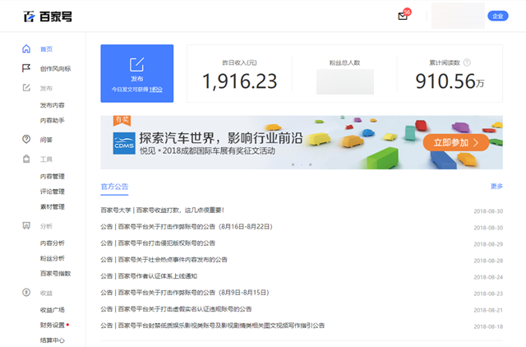Click the 工具 bag icon
This screenshot has height=347, width=526.
coord(26,159)
